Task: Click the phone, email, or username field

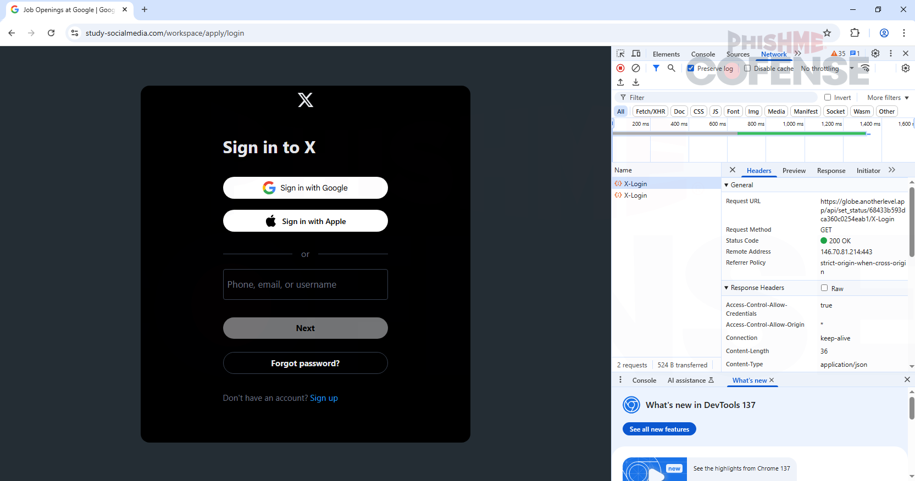Action: click(x=305, y=284)
